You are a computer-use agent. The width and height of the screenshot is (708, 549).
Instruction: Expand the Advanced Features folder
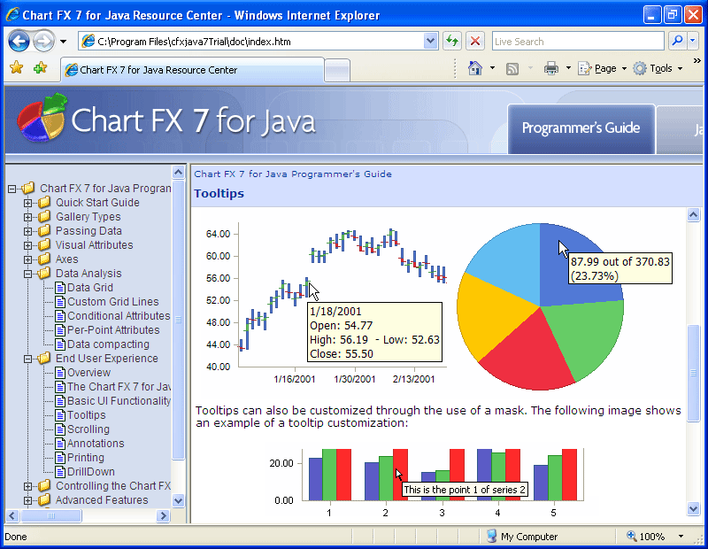tap(28, 500)
